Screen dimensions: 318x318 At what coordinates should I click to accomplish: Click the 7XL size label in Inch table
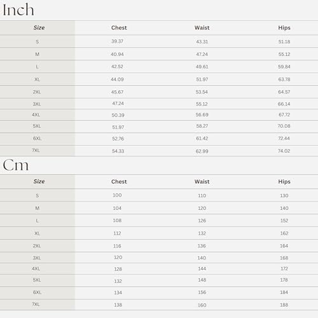(x=36, y=150)
